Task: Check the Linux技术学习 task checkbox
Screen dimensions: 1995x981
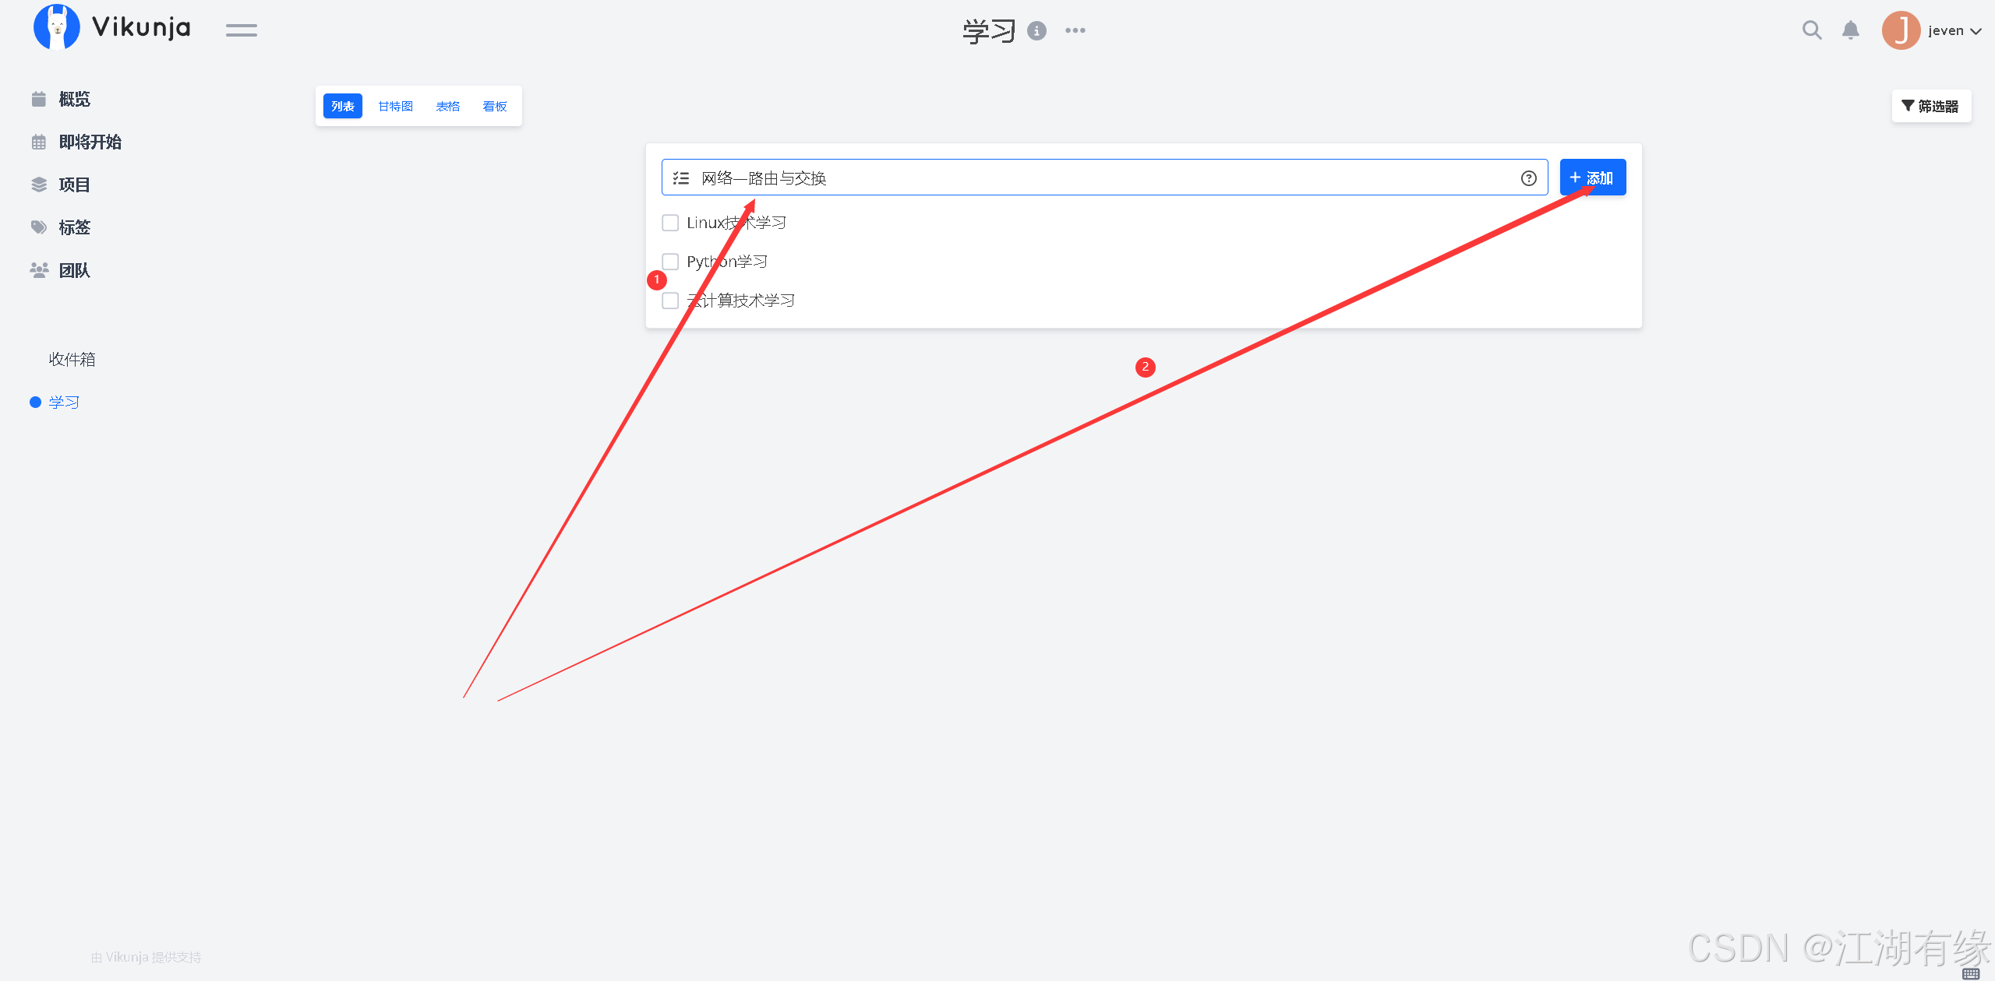Action: (x=670, y=223)
